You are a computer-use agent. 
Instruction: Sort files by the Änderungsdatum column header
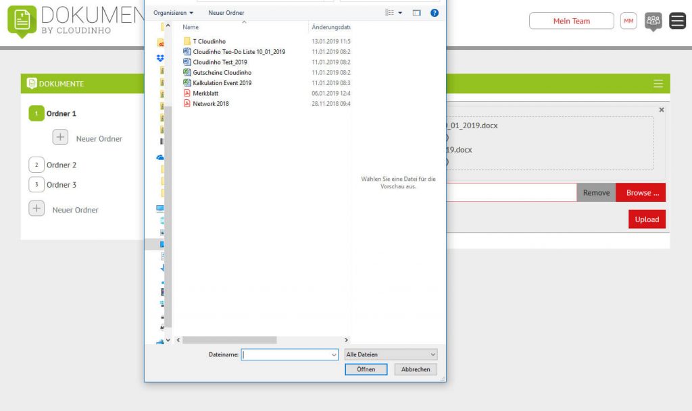[330, 27]
